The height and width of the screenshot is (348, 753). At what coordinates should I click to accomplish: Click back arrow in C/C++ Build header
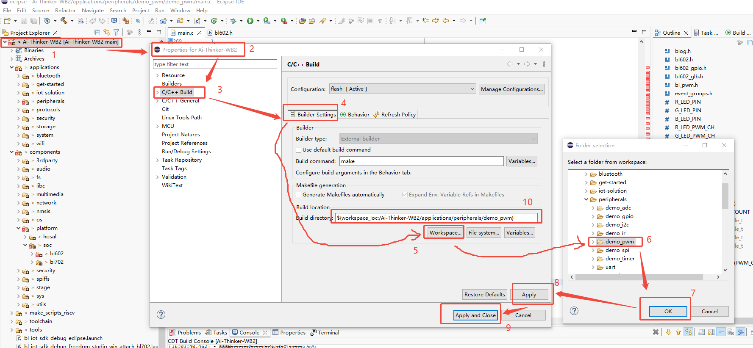pyautogui.click(x=510, y=64)
